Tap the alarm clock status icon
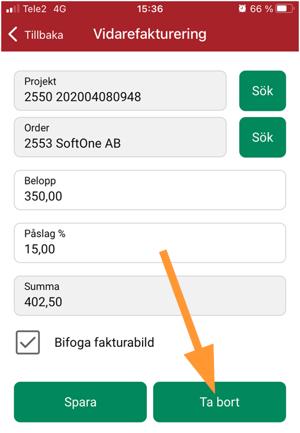The width and height of the screenshot is (300, 433). pos(242,9)
